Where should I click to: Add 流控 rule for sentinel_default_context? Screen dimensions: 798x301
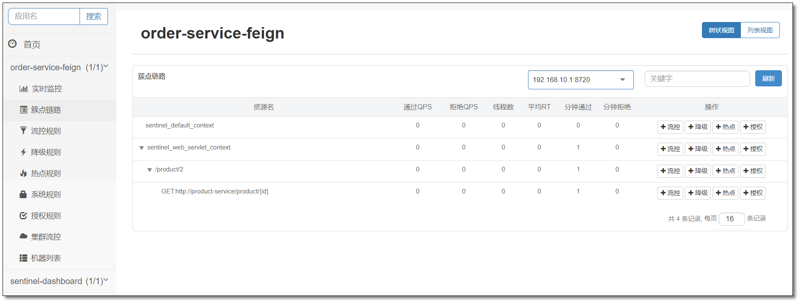(670, 127)
